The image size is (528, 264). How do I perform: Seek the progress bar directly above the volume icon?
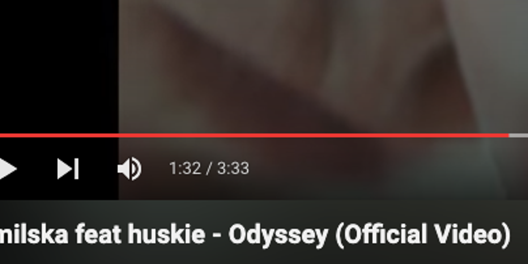[130, 136]
